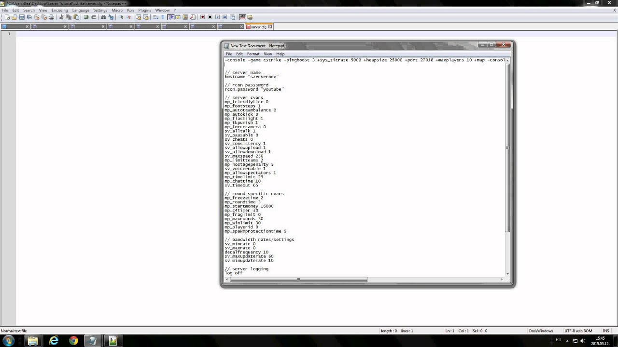Screen dimensions: 618x347
Task: Start recording a macro
Action: (x=202, y=17)
